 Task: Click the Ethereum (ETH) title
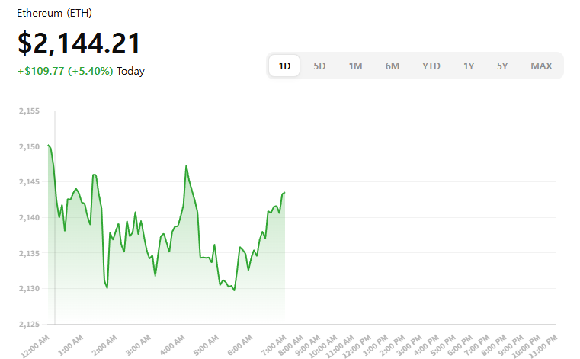click(x=56, y=14)
